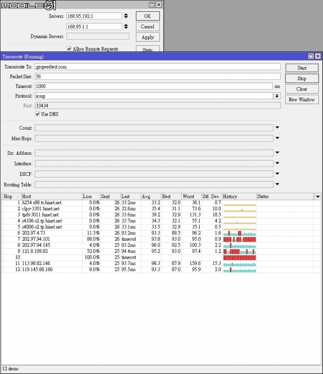
Task: Select host 119.145.88.166
Action: [37, 270]
